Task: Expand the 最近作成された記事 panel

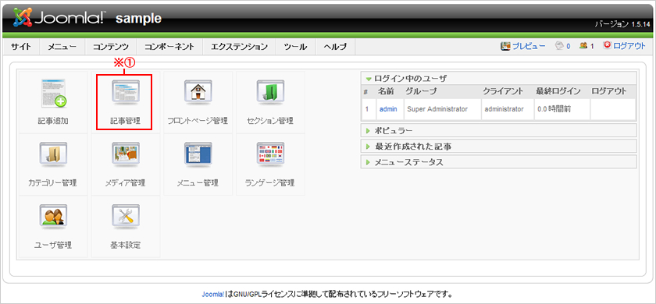Action: 499,147
